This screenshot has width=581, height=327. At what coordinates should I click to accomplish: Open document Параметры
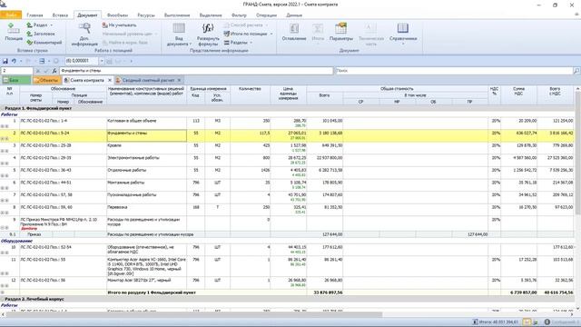point(341,32)
